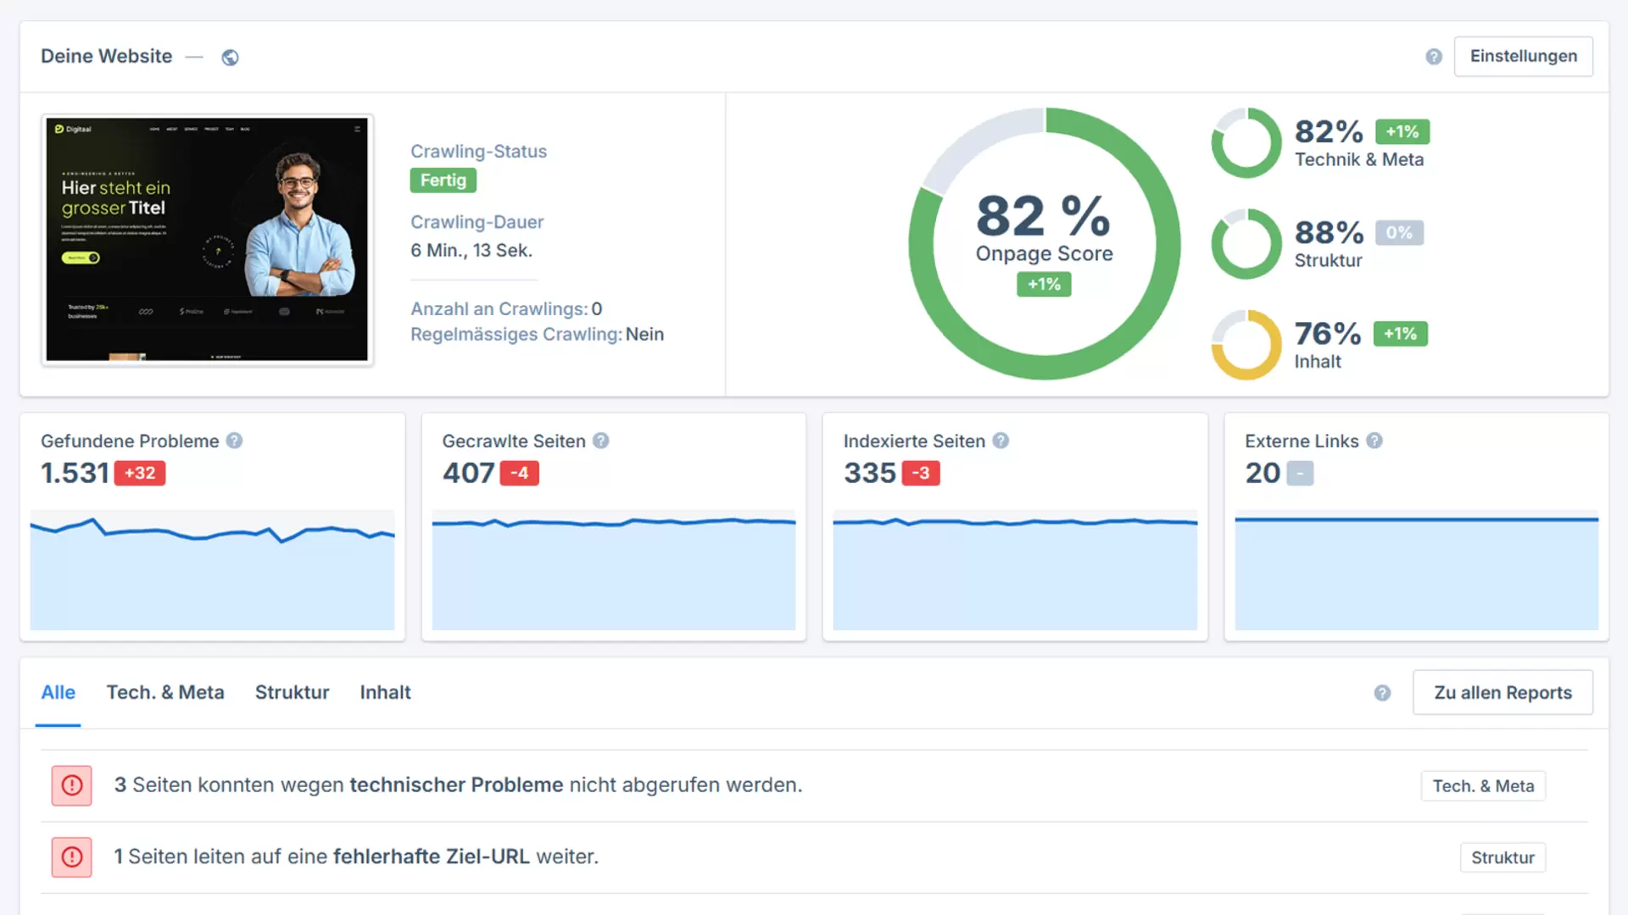Click the alert icon on the fehlerhafte Ziel-URL row
1628x915 pixels.
pyautogui.click(x=71, y=857)
